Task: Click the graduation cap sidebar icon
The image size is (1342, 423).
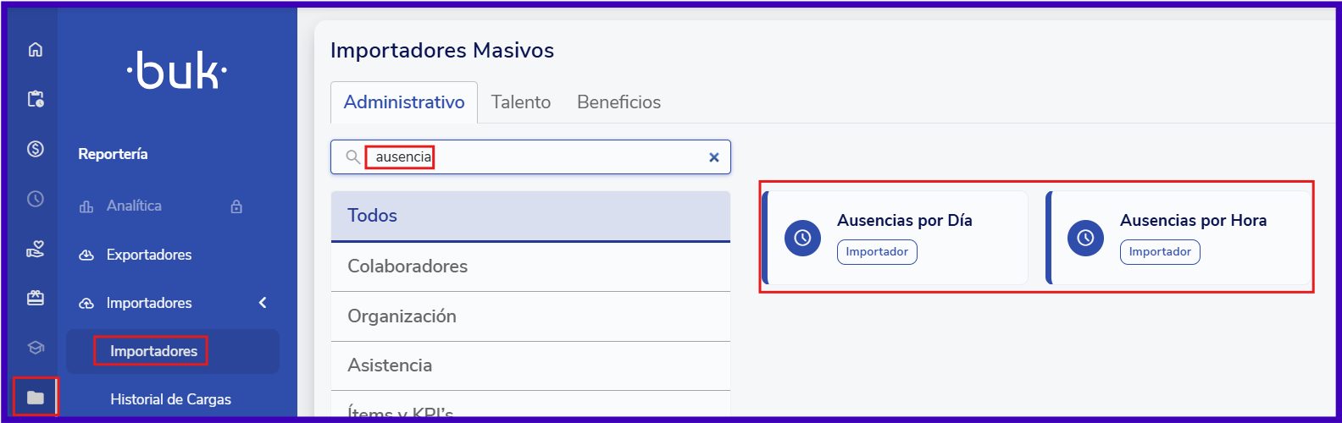Action: 35,348
